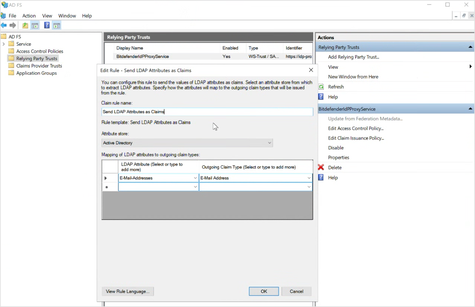Screen dimensions: 475x307
Task: Open the Action menu
Action: (x=29, y=16)
